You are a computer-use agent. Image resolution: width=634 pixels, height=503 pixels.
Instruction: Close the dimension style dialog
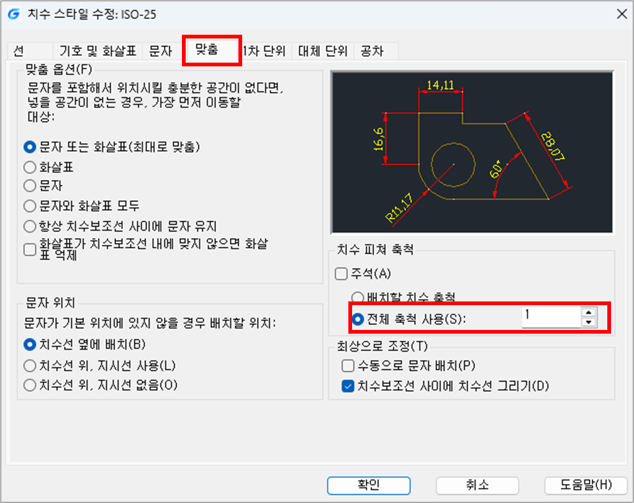(x=622, y=14)
